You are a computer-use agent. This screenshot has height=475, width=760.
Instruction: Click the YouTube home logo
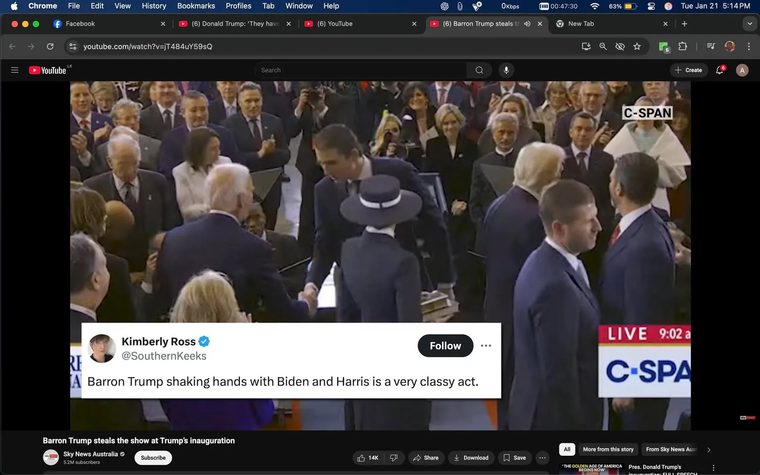48,70
